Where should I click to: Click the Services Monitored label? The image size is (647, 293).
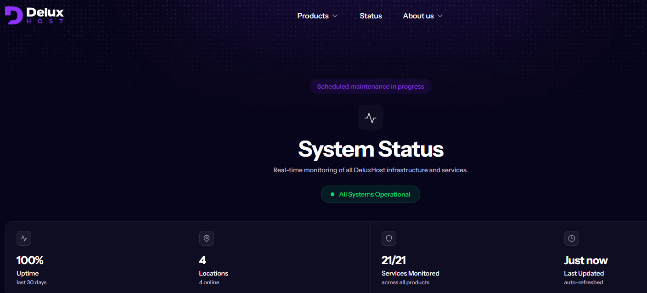coord(411,273)
